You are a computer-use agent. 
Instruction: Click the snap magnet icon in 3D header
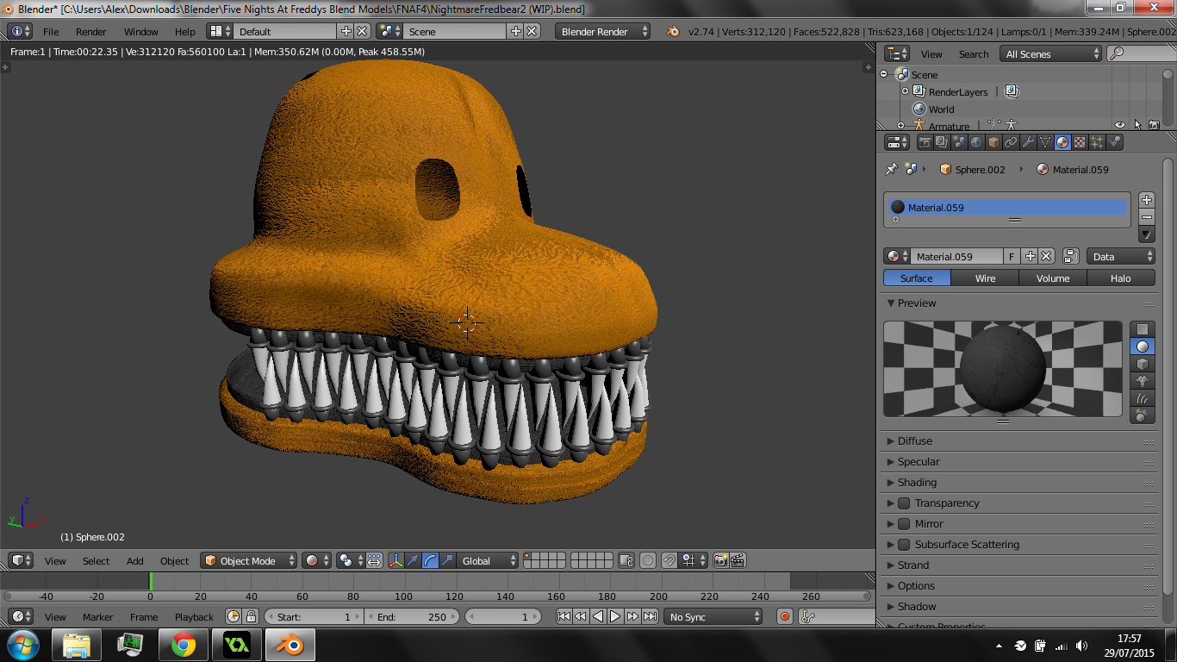point(669,560)
